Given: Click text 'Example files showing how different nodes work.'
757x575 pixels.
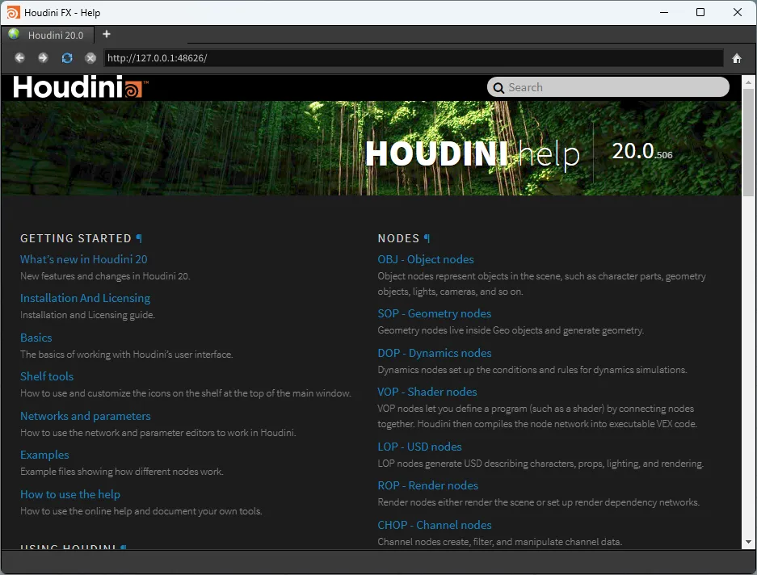Looking at the screenshot, I should [122, 471].
